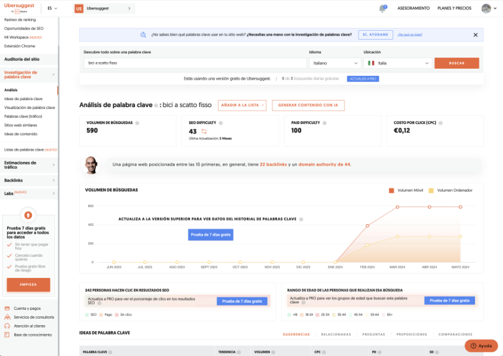Click the keyword search input field

click(x=195, y=63)
